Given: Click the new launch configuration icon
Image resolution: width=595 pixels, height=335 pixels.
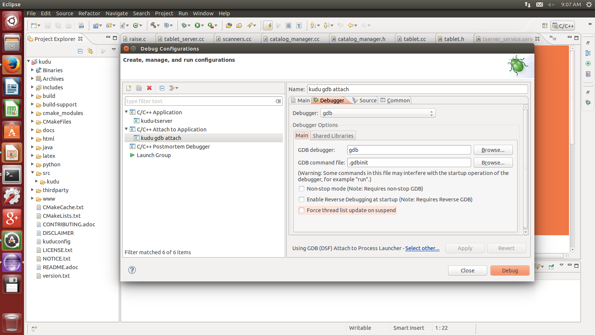Looking at the screenshot, I should coord(129,88).
